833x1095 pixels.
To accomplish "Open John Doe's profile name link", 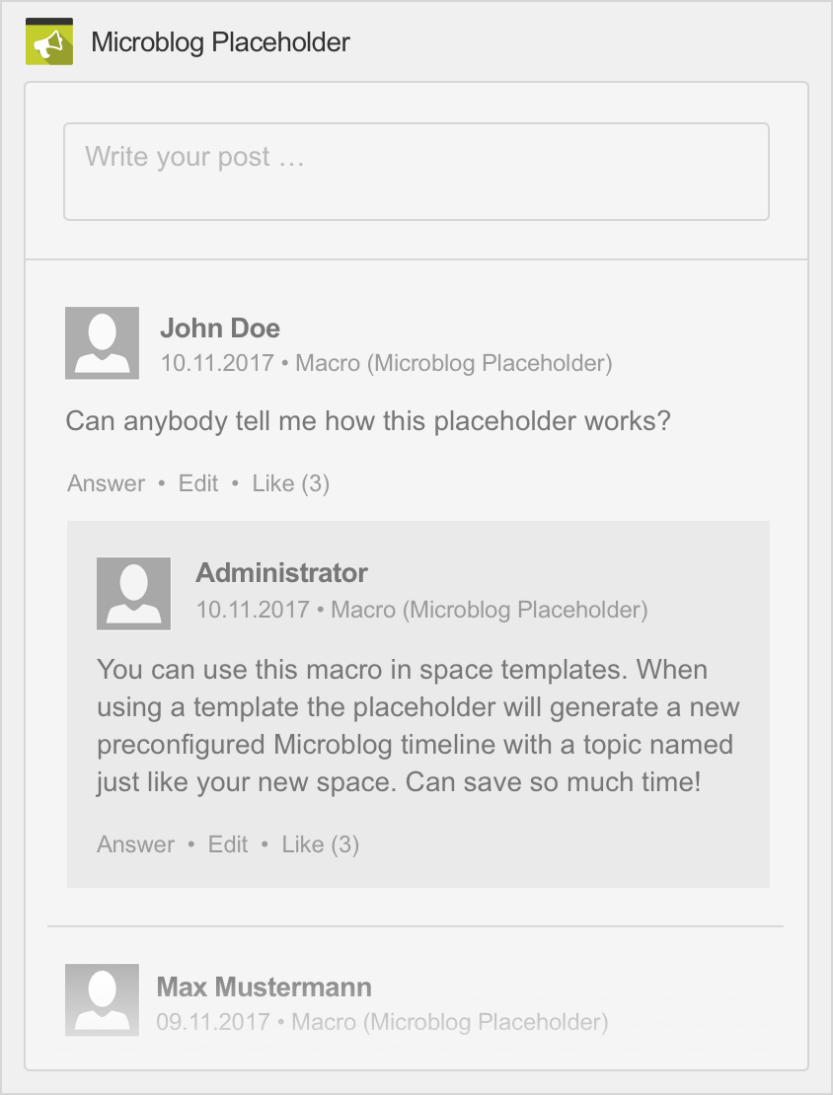I will click(x=220, y=328).
